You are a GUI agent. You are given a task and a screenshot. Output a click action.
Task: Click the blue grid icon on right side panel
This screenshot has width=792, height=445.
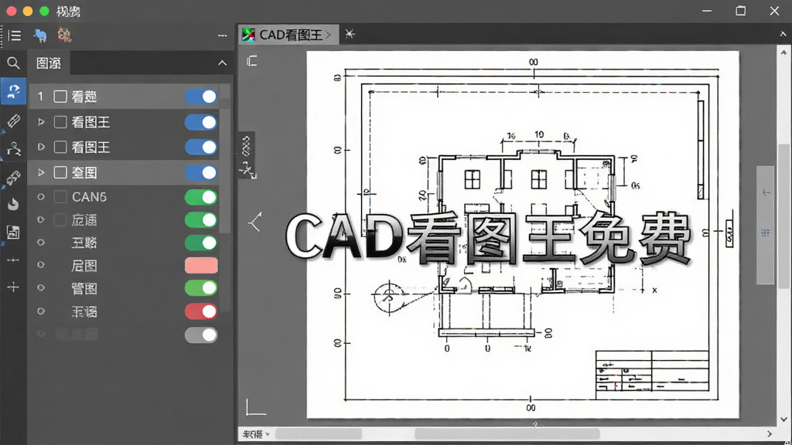pos(766,233)
